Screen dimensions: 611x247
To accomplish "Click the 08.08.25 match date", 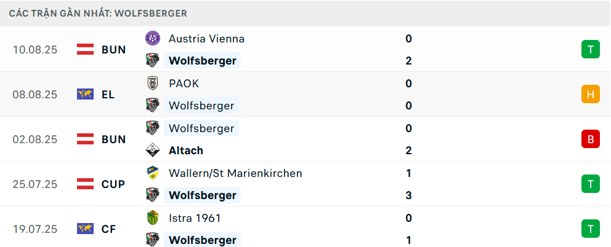I will (x=34, y=95).
